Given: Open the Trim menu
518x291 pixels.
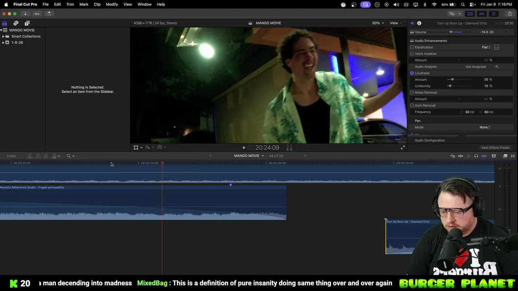Looking at the screenshot, I should (70, 4).
